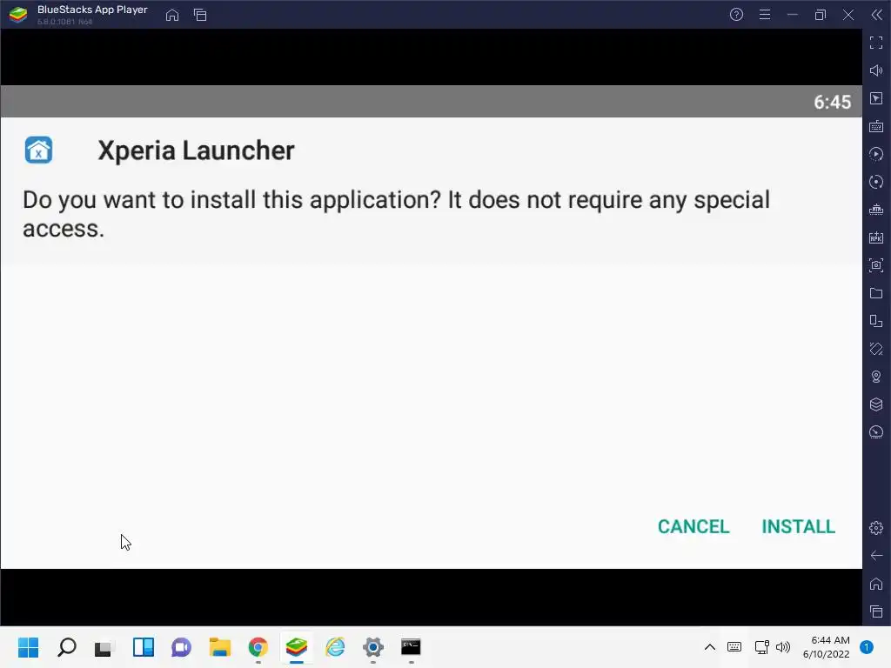Viewport: 891px width, 668px height.
Task: Open the notification badge in taskbar
Action: [867, 647]
